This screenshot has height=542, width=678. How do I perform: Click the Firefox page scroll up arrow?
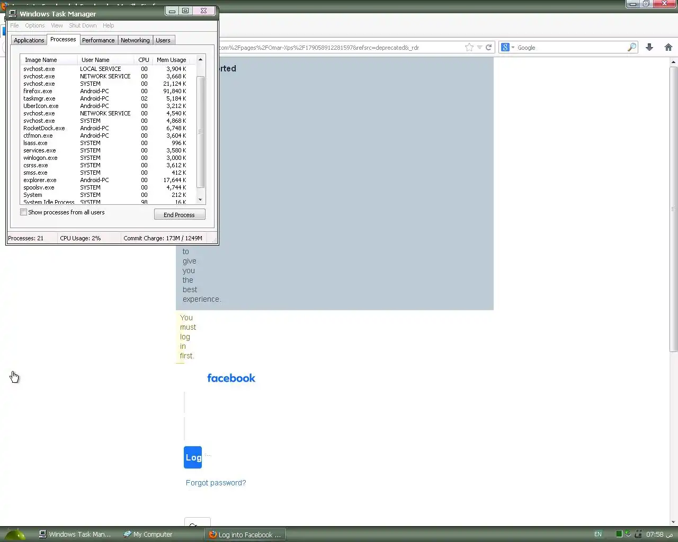[x=673, y=61]
